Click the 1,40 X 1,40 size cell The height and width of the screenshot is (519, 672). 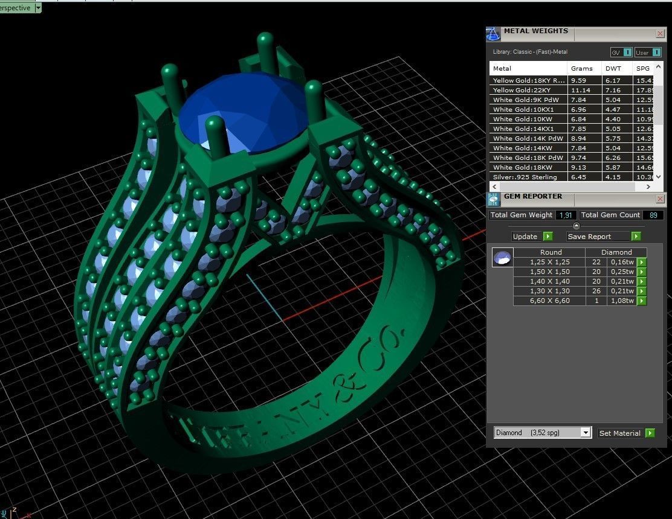(x=549, y=282)
